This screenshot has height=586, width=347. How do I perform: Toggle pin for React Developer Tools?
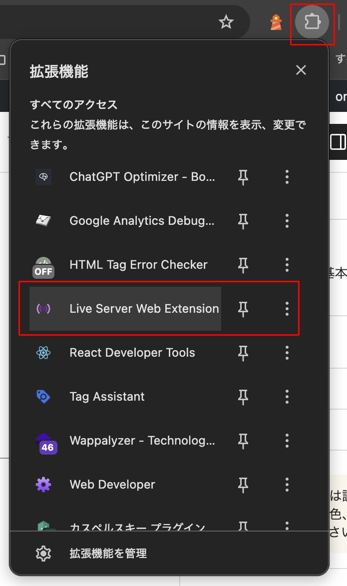(243, 353)
